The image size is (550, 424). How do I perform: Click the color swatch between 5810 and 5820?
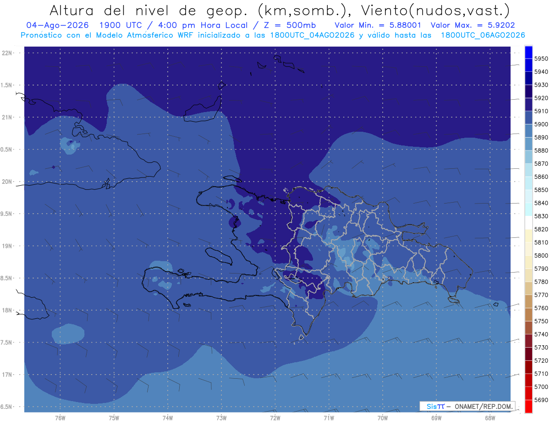(528, 236)
